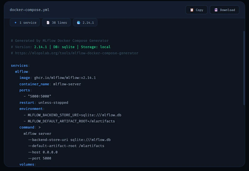Click the 'mlflow server' command line
The height and width of the screenshot is (171, 249).
click(x=37, y=134)
